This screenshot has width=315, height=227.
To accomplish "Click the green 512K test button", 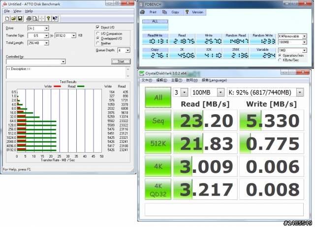I will [x=158, y=143].
